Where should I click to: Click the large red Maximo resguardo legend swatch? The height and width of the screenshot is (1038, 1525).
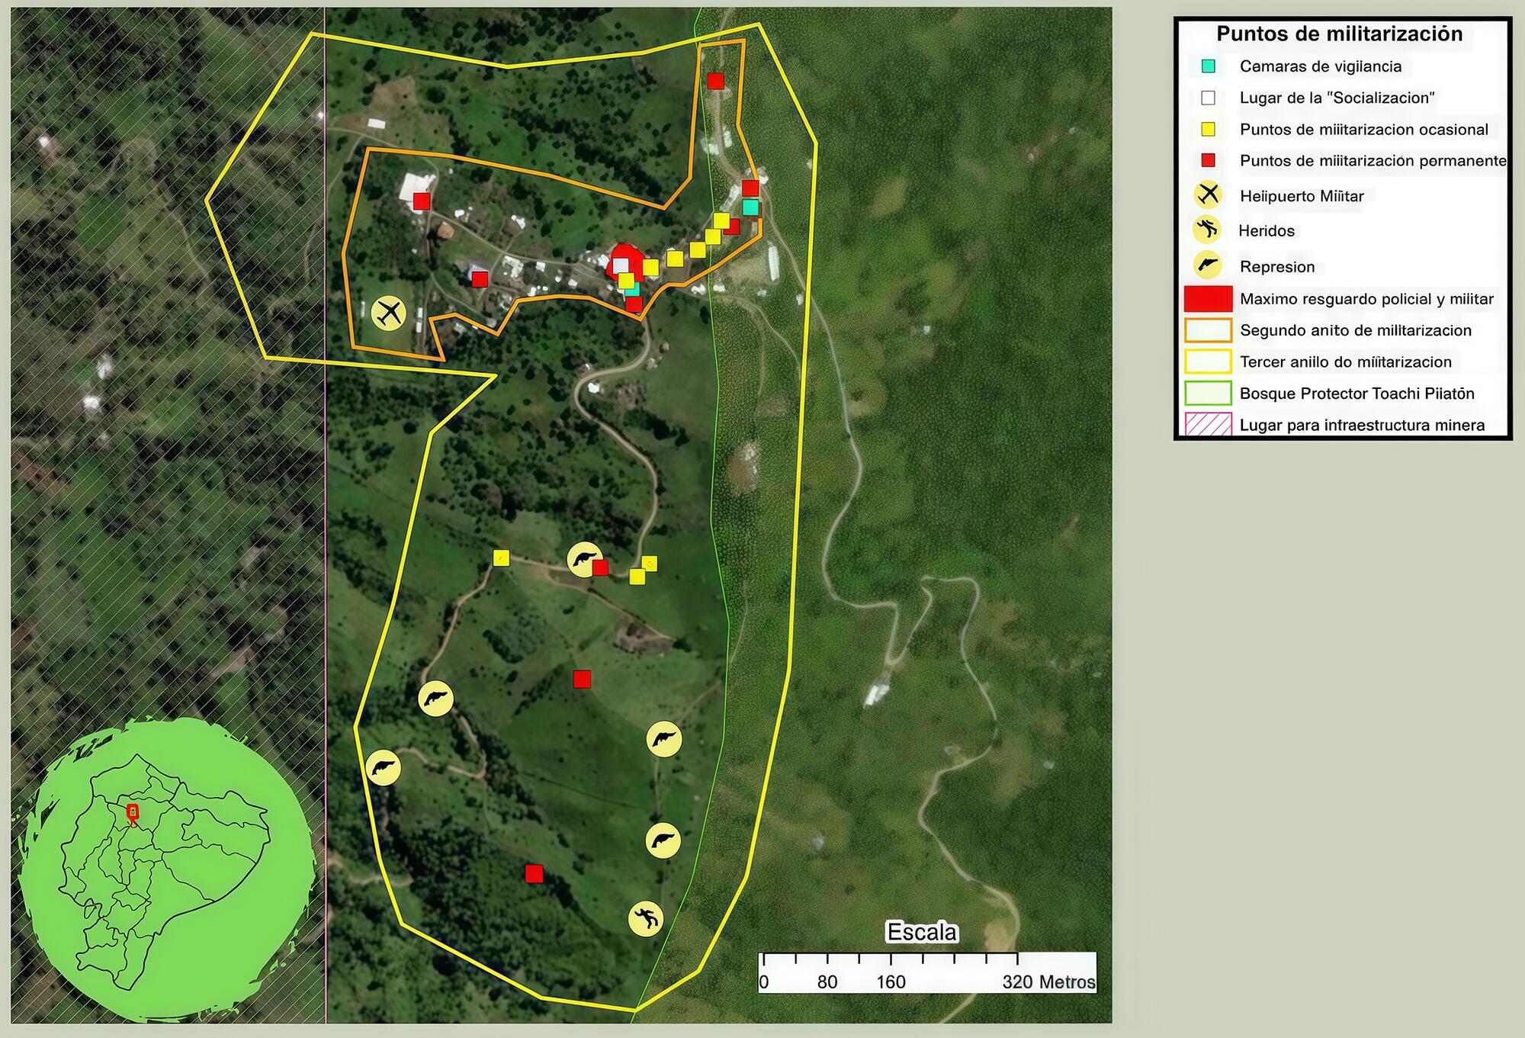click(1208, 298)
